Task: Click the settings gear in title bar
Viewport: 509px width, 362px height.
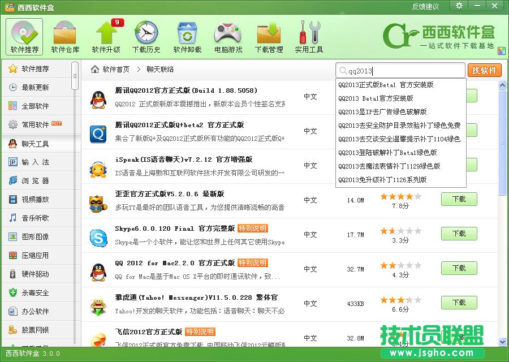Action: click(x=459, y=6)
